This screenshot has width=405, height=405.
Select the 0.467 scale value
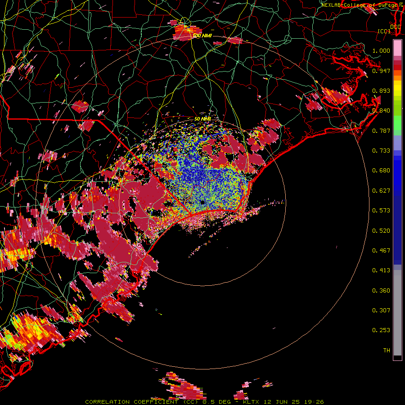381,251
